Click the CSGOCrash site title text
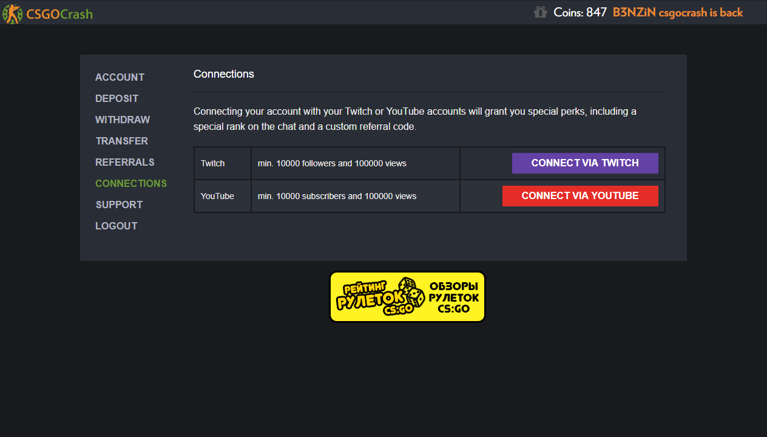This screenshot has width=767, height=437. pos(59,13)
